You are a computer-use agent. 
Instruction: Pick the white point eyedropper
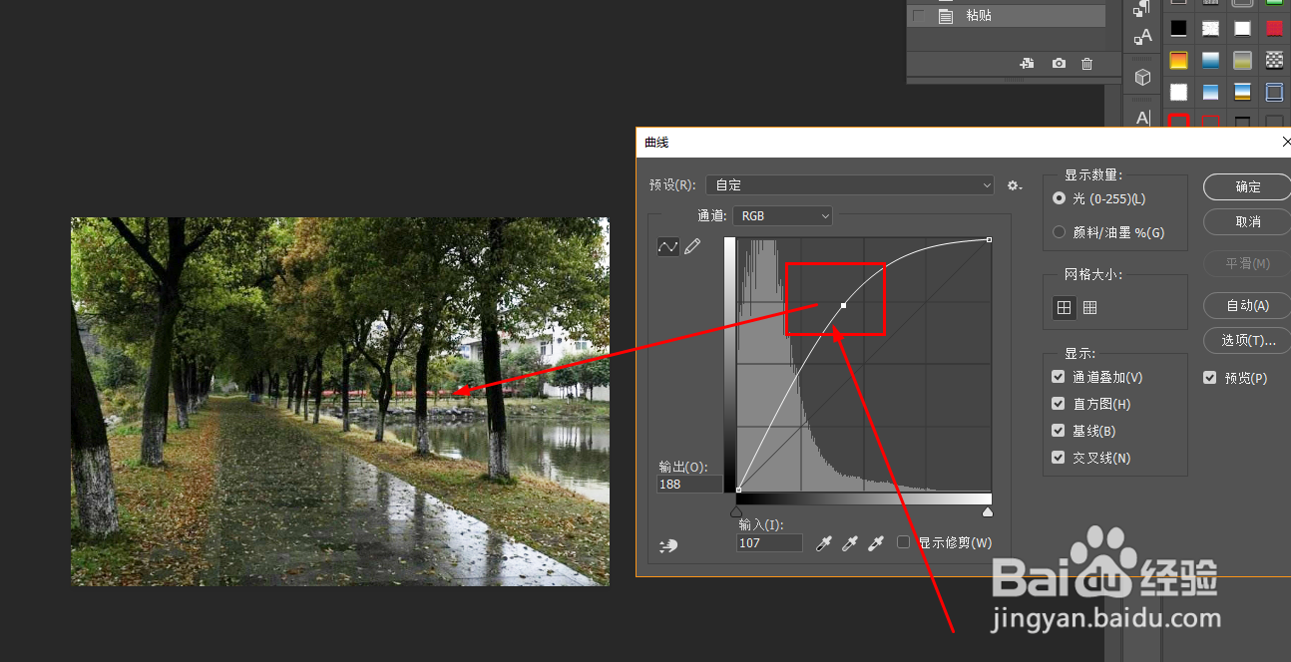tap(876, 543)
